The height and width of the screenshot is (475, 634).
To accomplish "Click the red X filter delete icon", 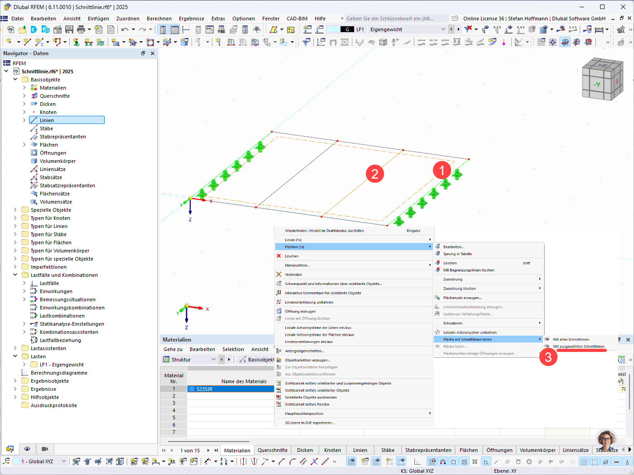I will [x=468, y=29].
